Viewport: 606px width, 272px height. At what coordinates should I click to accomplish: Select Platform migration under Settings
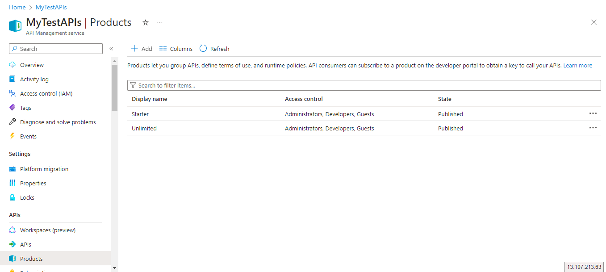44,169
